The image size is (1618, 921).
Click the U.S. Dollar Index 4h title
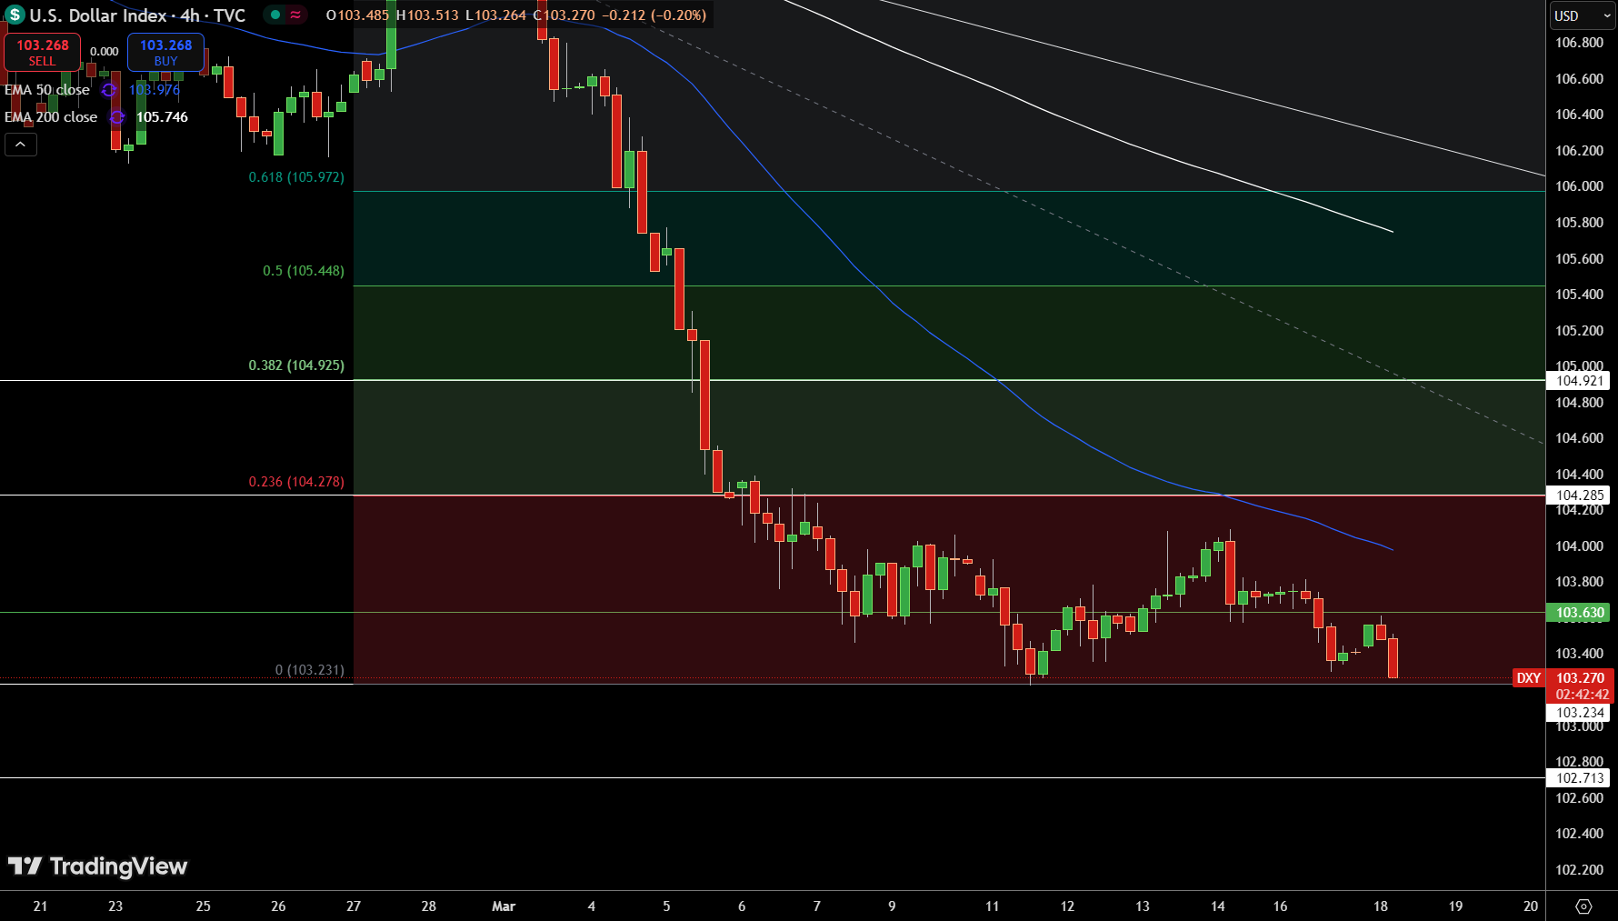click(137, 15)
